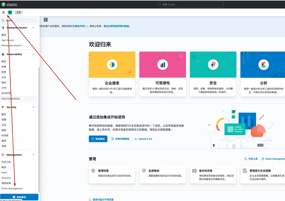This screenshot has height=201, width=285.
Task: Open App Search in the sidebar
Action: click(8, 40)
